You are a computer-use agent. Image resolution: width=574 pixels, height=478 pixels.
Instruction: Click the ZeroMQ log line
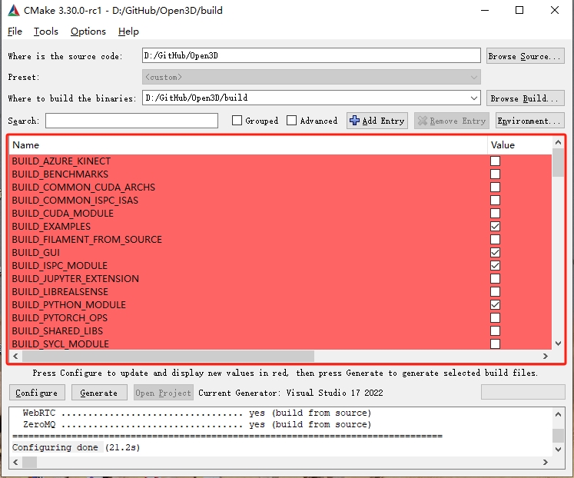[x=197, y=424]
